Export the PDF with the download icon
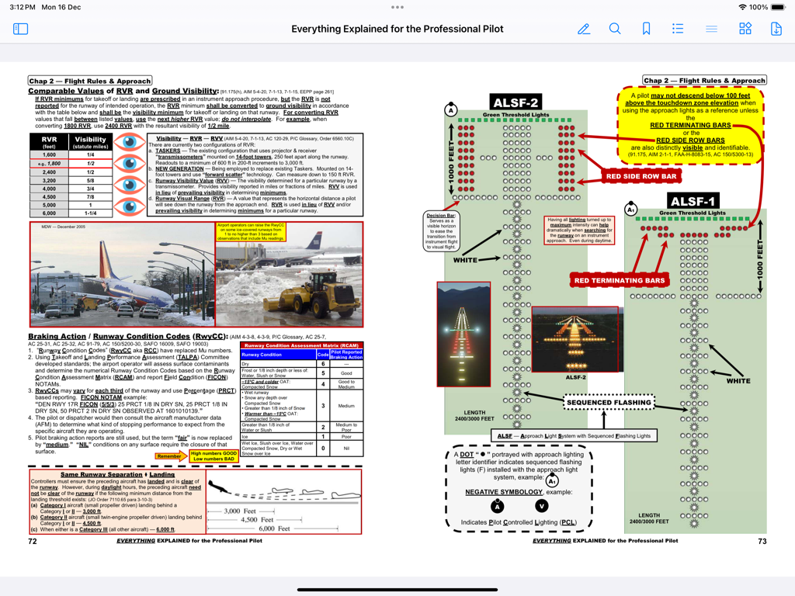The width and height of the screenshot is (795, 596). click(777, 28)
